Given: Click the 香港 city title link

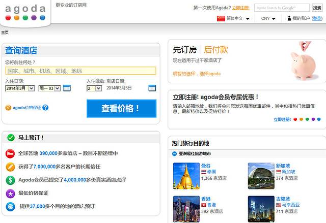Looking at the screenshot, I should point(206,199).
